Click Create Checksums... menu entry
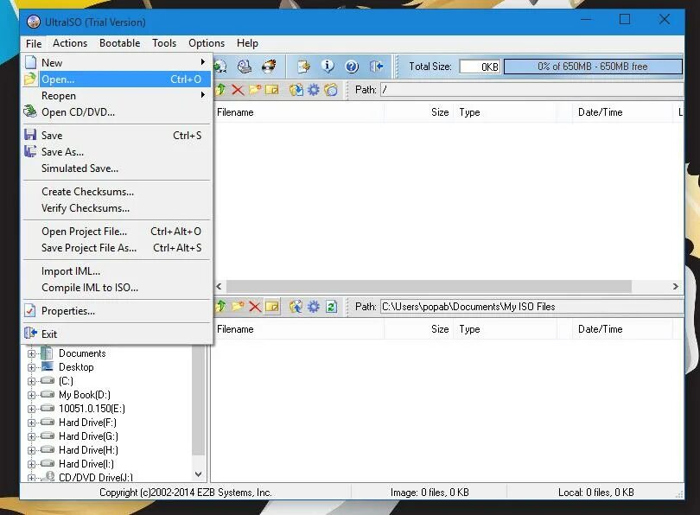Viewport: 700px width, 515px height. (116, 192)
